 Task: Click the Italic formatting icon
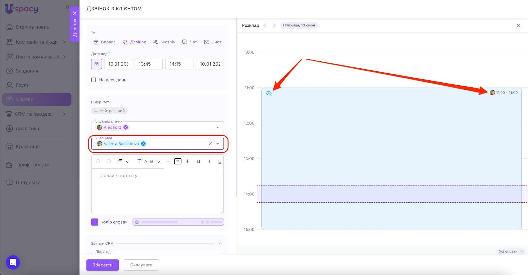click(x=209, y=161)
